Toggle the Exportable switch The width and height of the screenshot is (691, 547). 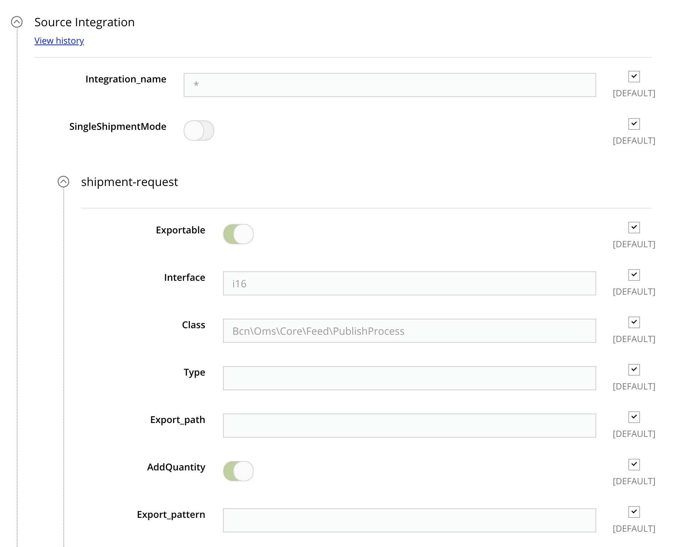(x=238, y=234)
